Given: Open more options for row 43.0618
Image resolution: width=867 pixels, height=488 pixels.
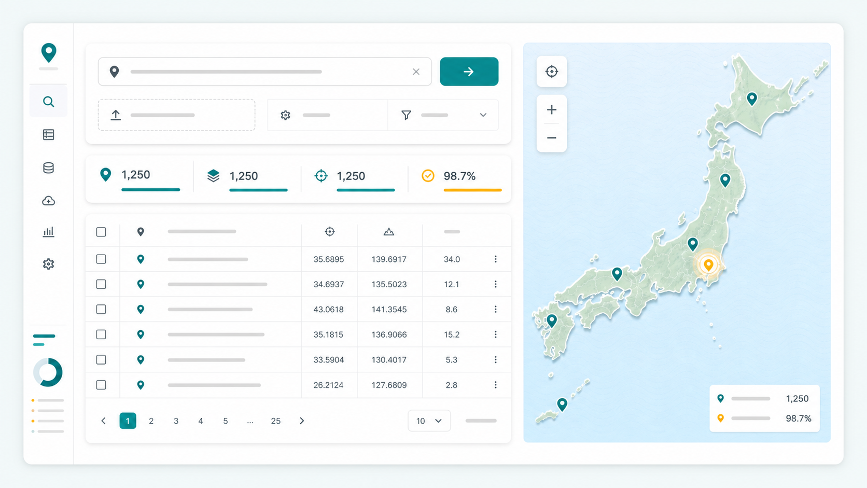Looking at the screenshot, I should point(495,309).
